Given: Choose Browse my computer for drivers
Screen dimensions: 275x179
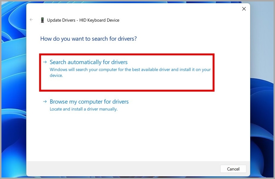Looking at the screenshot, I should click(x=89, y=102).
